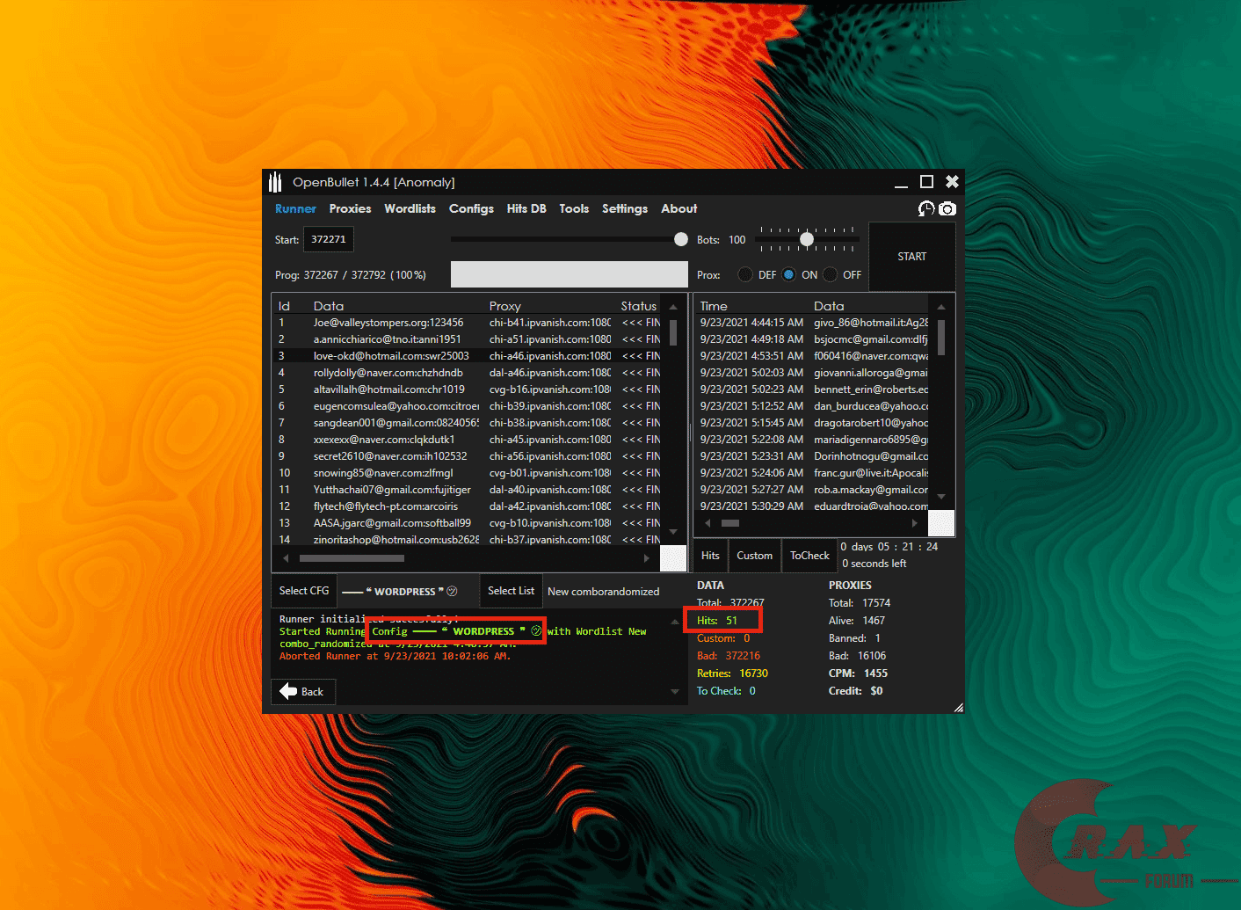Select the DEF proxy radio button
The width and height of the screenshot is (1241, 910).
pos(745,274)
